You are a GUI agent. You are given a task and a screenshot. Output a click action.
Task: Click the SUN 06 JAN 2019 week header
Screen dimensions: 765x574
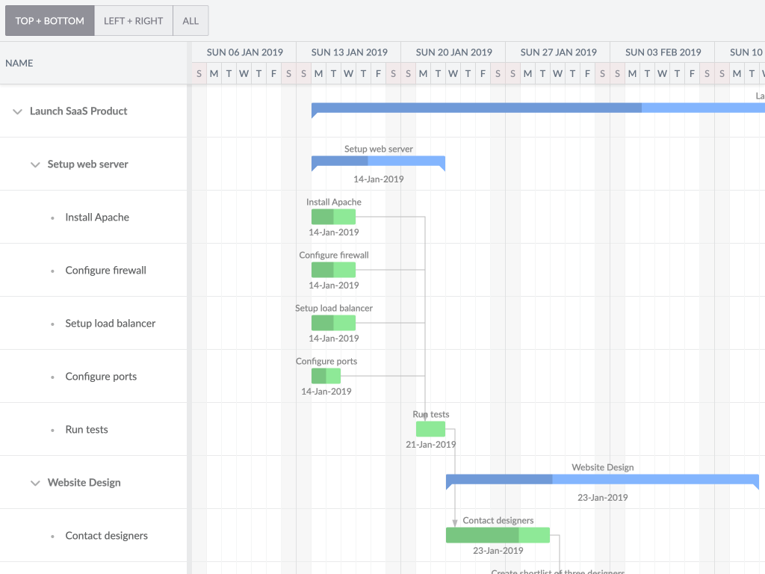[244, 52]
